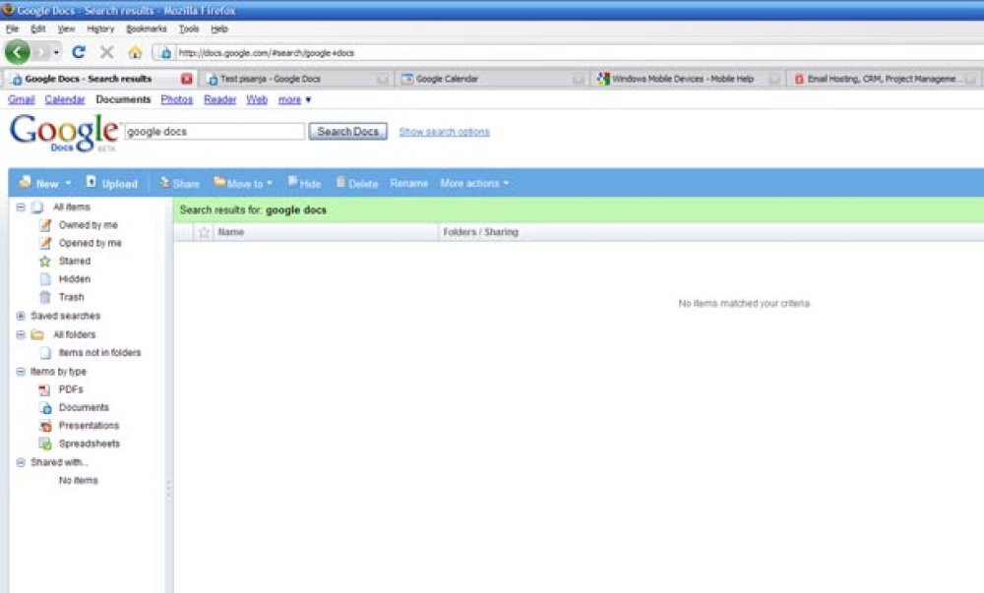Filter by Presentations type
This screenshot has height=593, width=984.
click(89, 426)
